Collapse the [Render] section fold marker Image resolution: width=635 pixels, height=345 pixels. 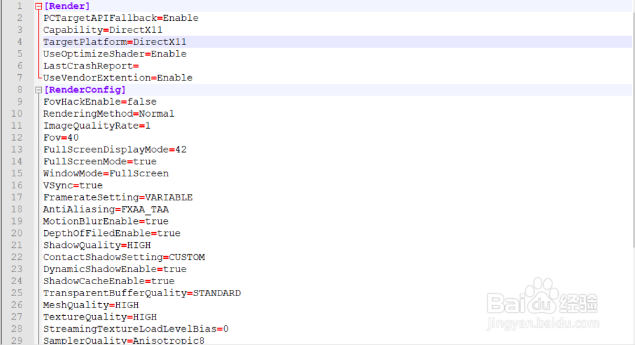click(x=39, y=6)
